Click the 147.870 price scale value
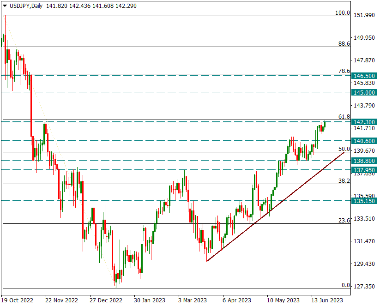This screenshot has height=306, width=380. coord(364,60)
